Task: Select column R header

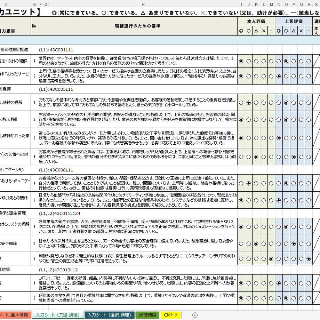Action: (309, 5)
